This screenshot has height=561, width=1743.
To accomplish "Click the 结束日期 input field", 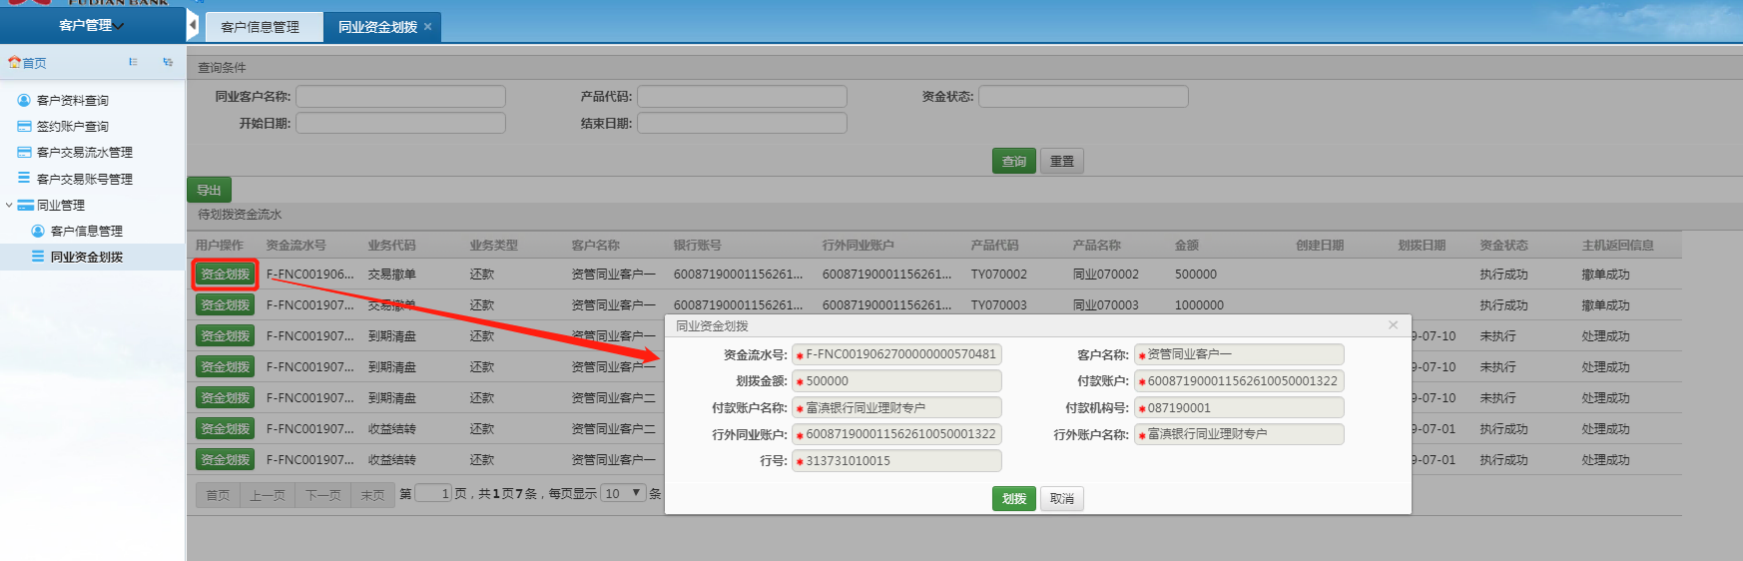I will coord(742,123).
